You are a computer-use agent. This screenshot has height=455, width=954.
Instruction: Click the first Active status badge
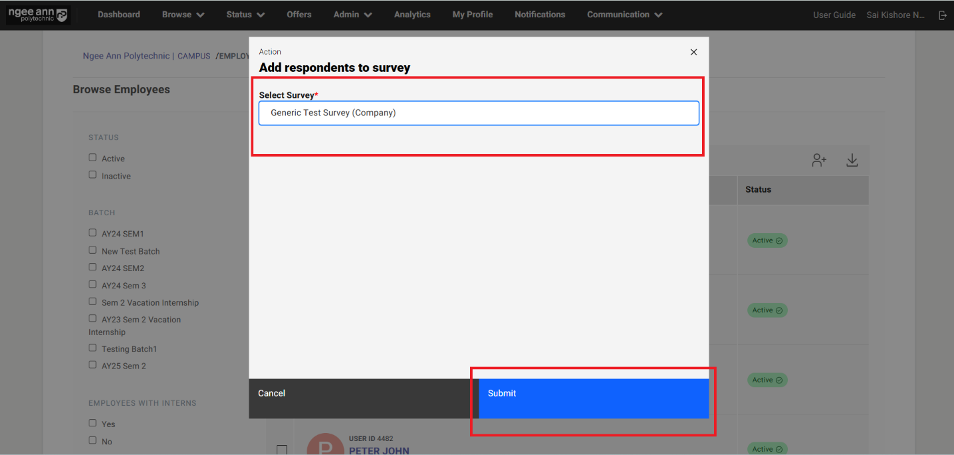tap(767, 240)
